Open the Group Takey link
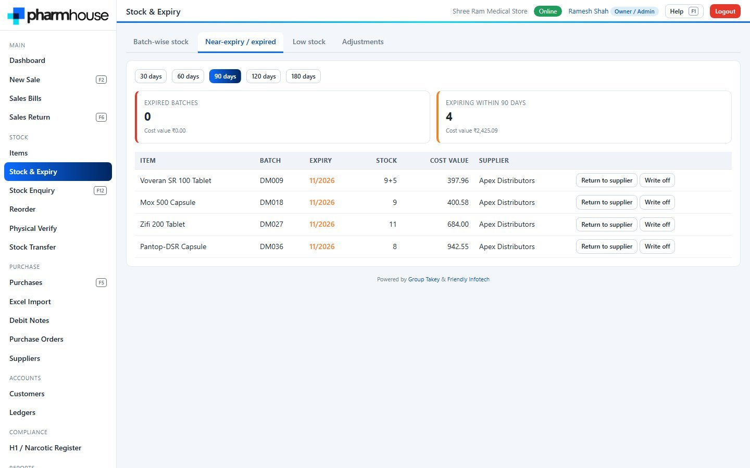This screenshot has width=750, height=468. click(424, 279)
